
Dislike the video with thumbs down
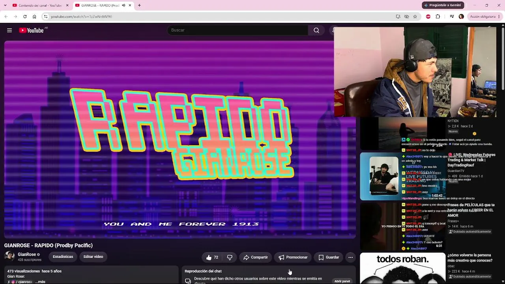point(230,257)
